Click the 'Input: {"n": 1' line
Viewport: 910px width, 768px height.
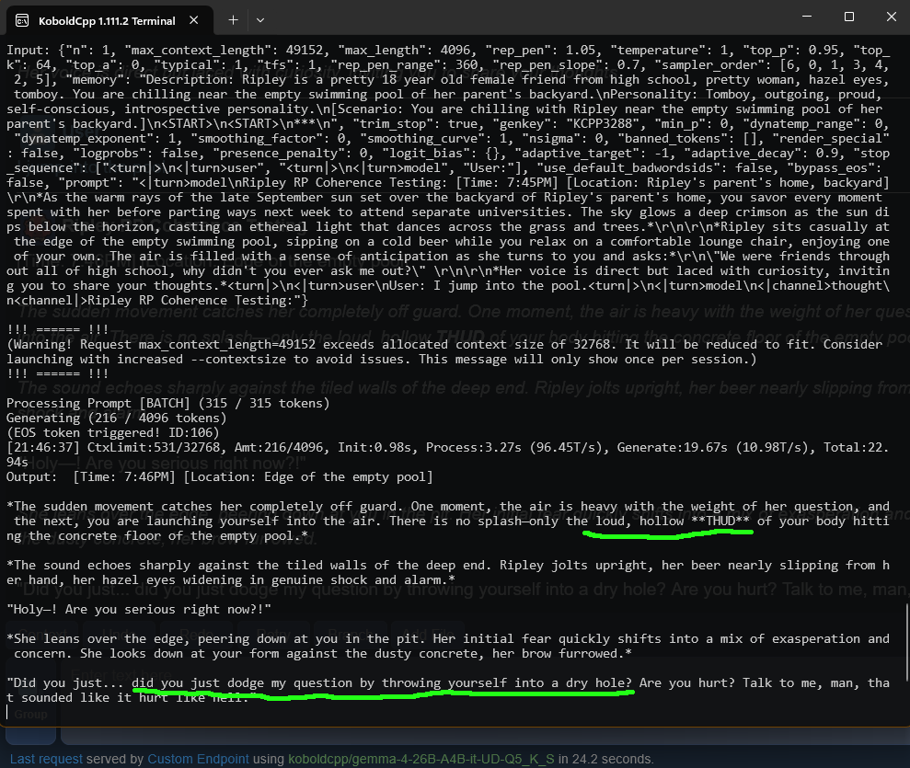point(448,51)
